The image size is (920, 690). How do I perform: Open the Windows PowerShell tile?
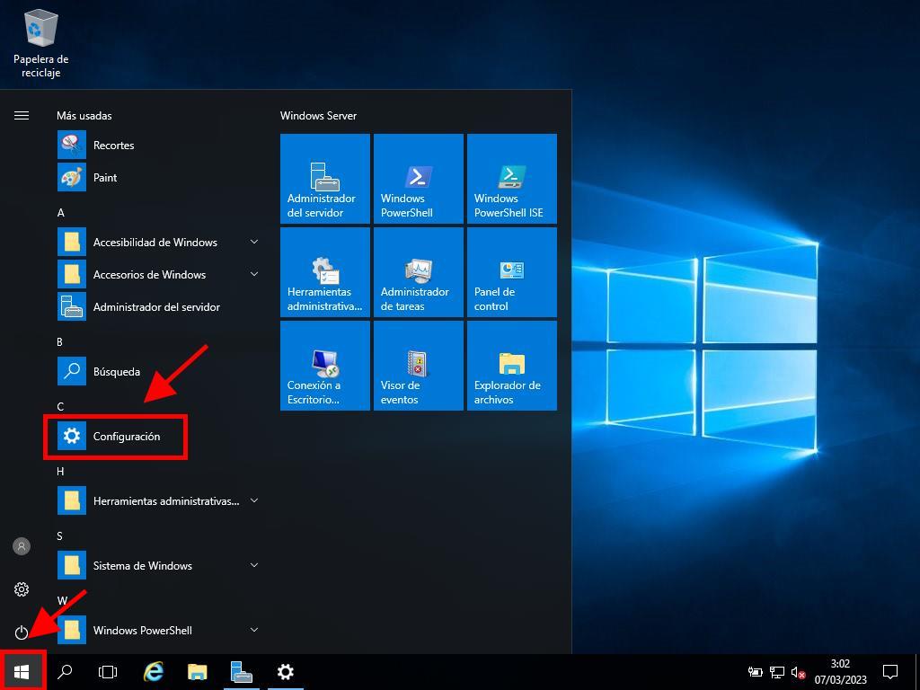click(x=419, y=179)
